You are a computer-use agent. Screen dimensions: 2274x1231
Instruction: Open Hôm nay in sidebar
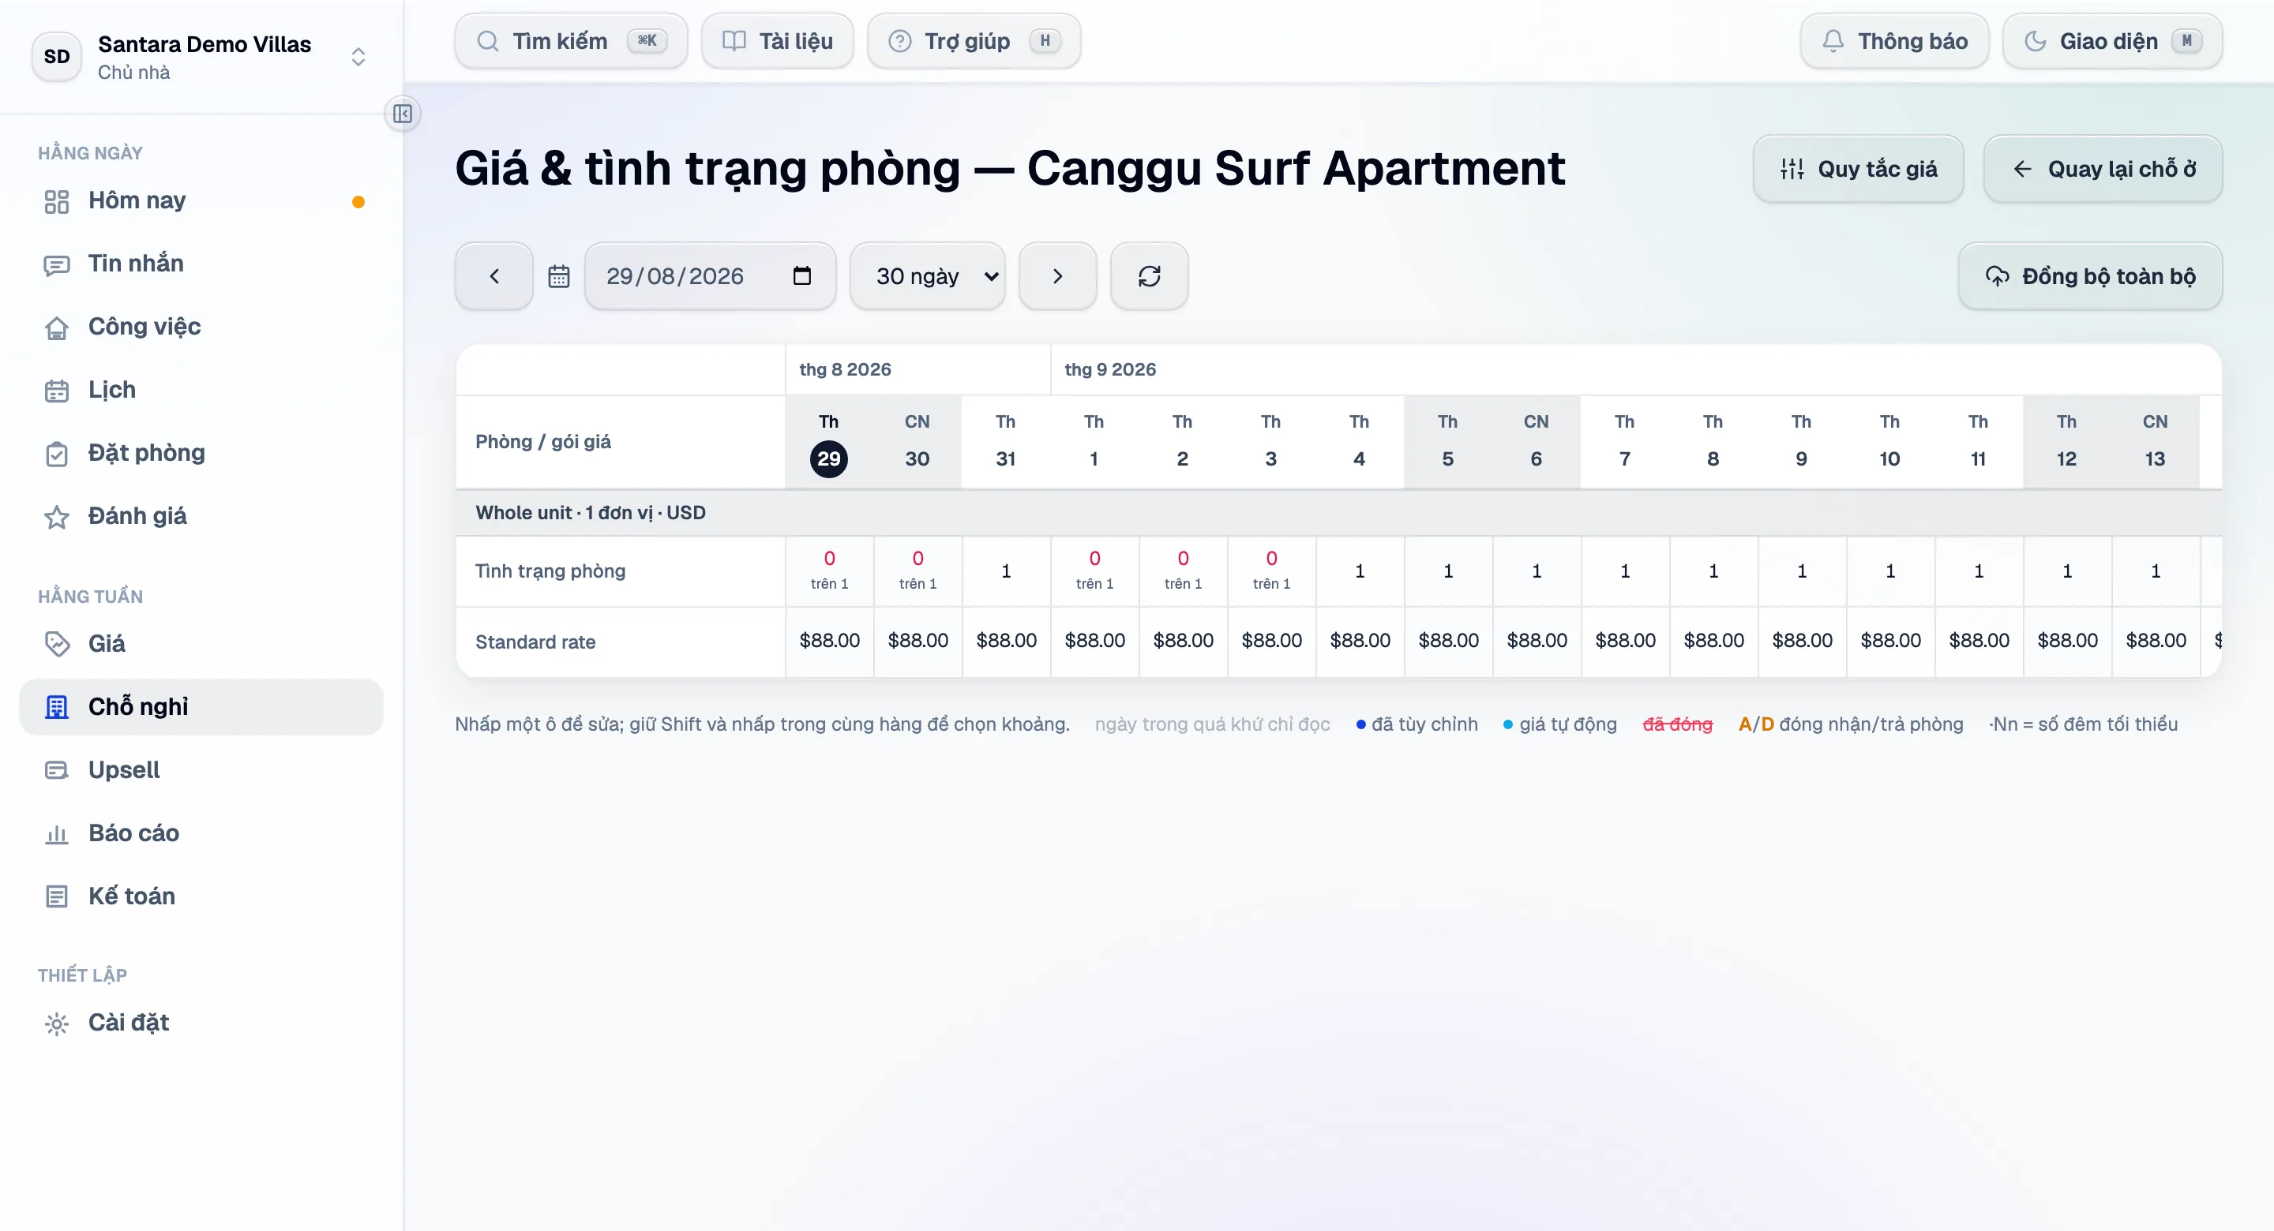click(x=201, y=200)
